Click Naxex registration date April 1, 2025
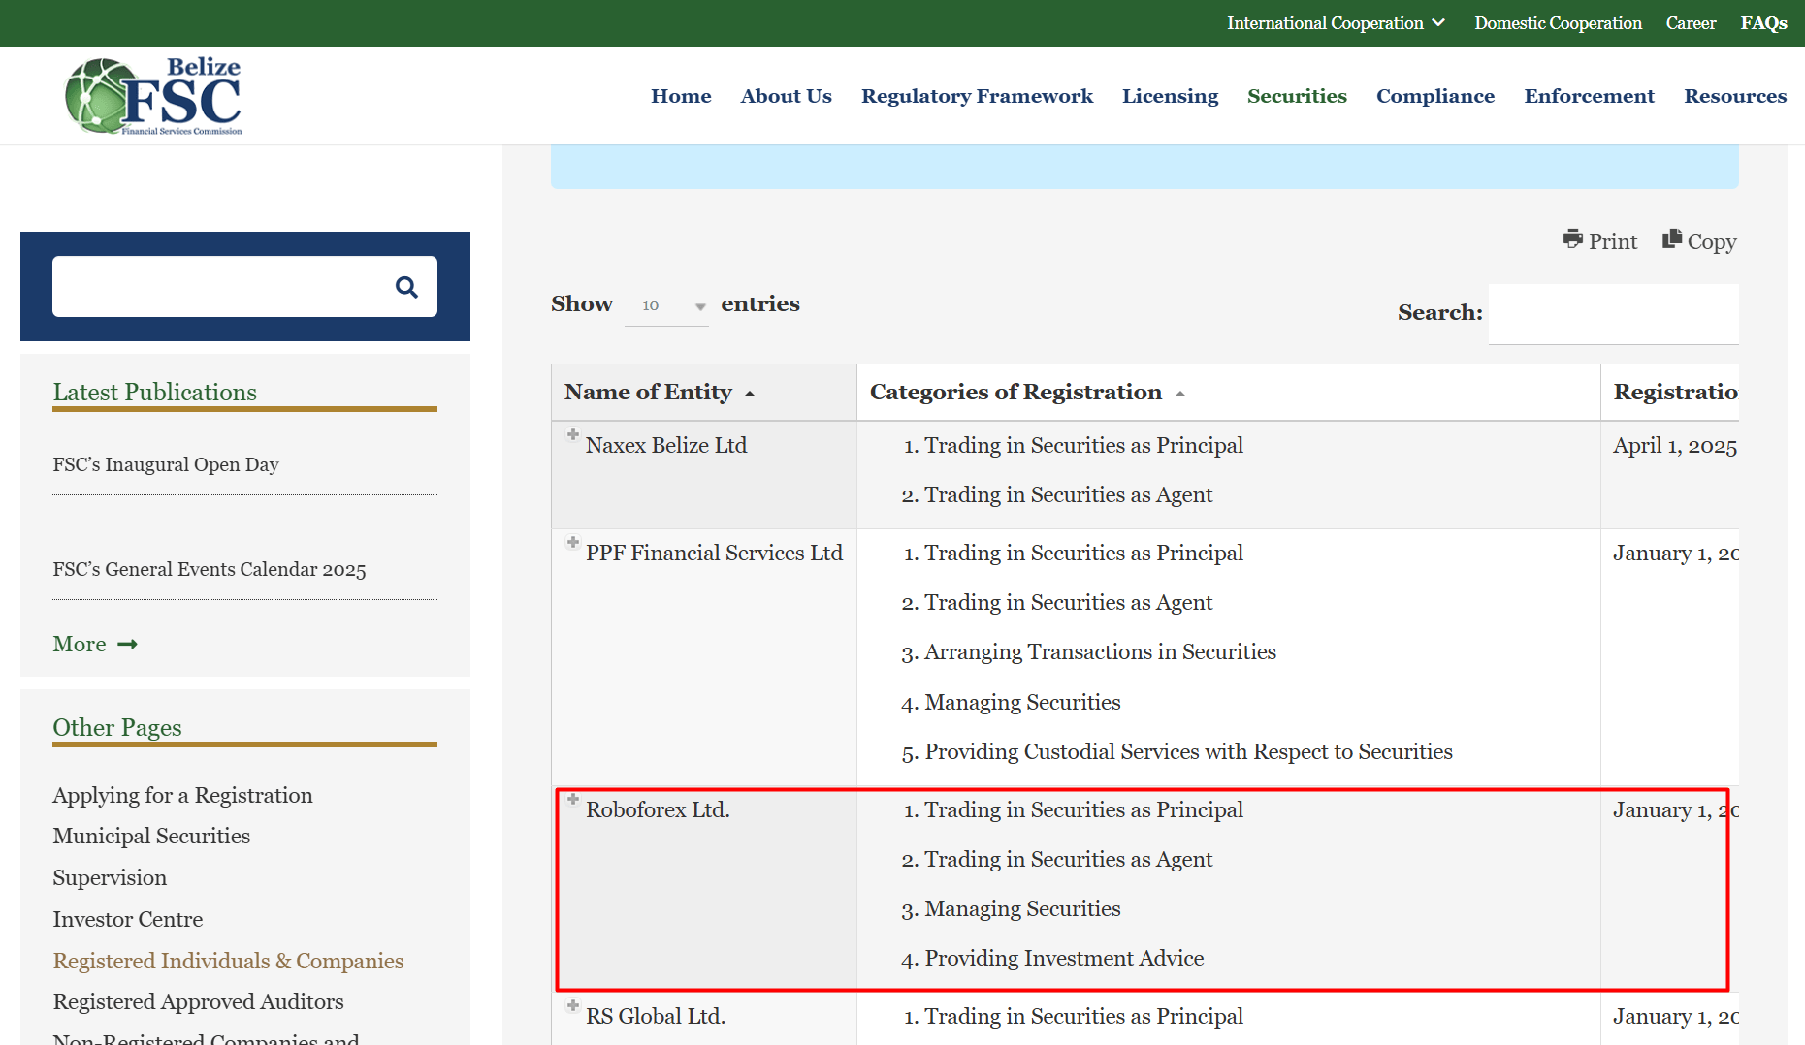The image size is (1805, 1045). pos(1675,446)
